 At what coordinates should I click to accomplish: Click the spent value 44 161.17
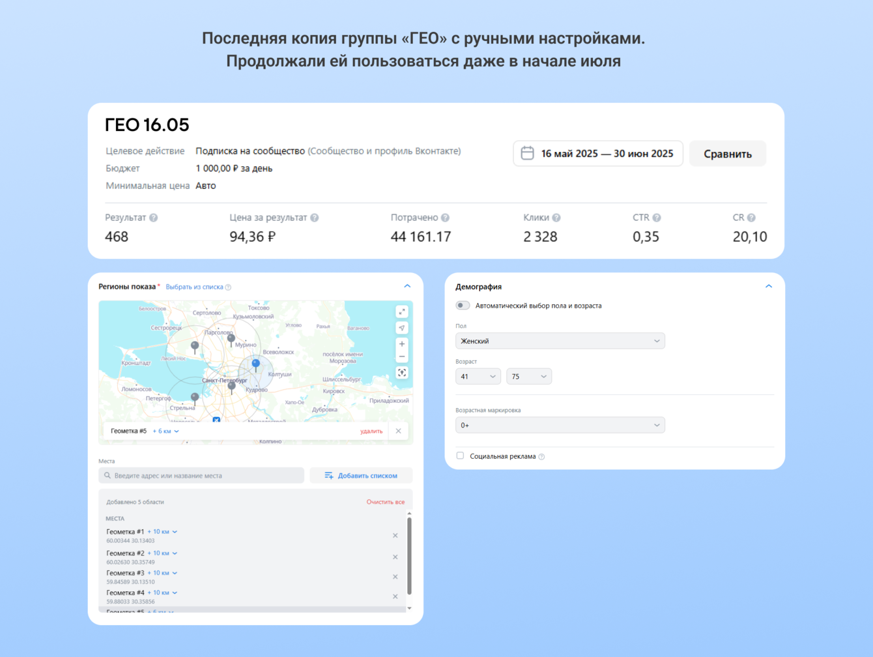tap(421, 237)
